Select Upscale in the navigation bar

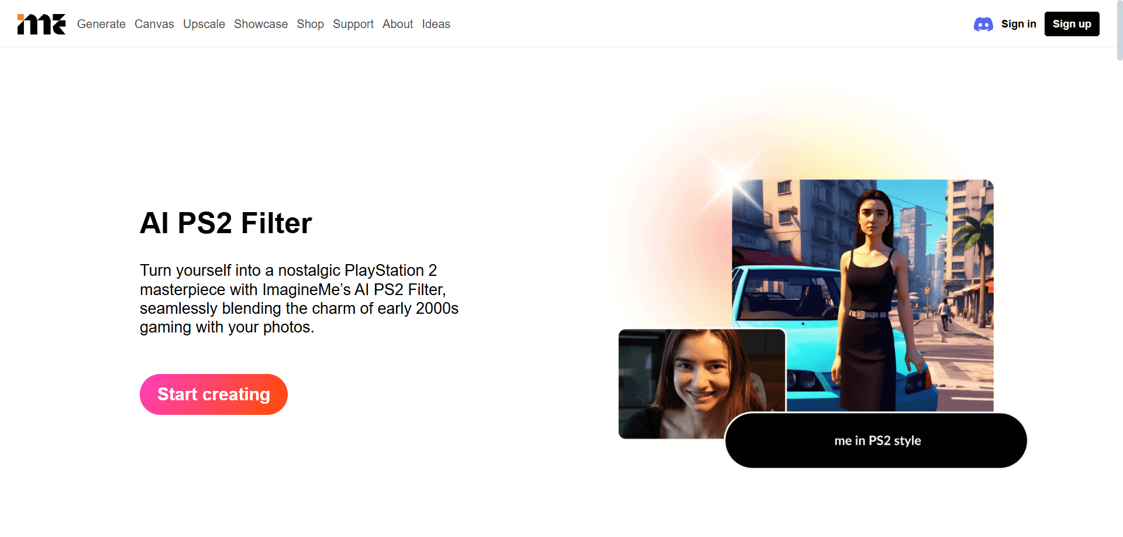pyautogui.click(x=204, y=24)
